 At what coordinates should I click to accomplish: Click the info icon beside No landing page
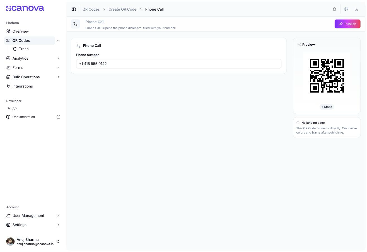(x=298, y=123)
